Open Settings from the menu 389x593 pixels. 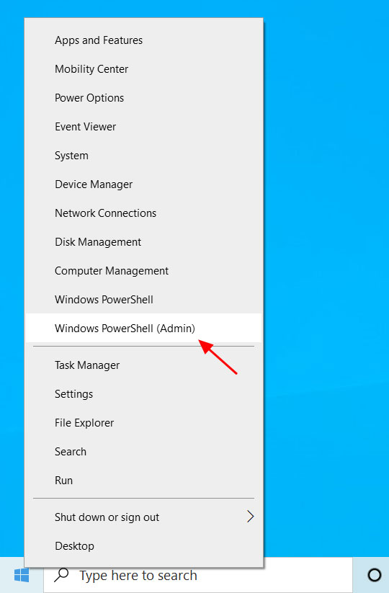[143, 393]
